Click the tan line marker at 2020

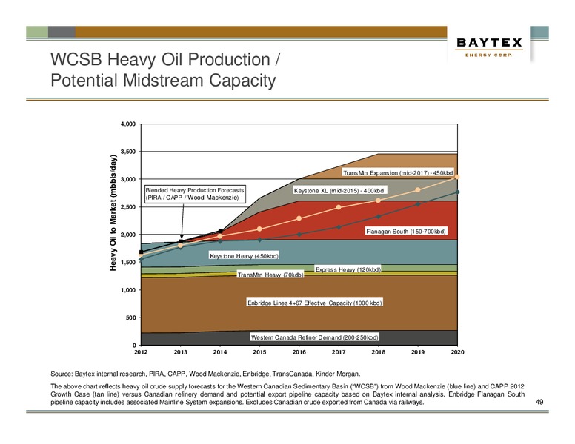point(457,177)
